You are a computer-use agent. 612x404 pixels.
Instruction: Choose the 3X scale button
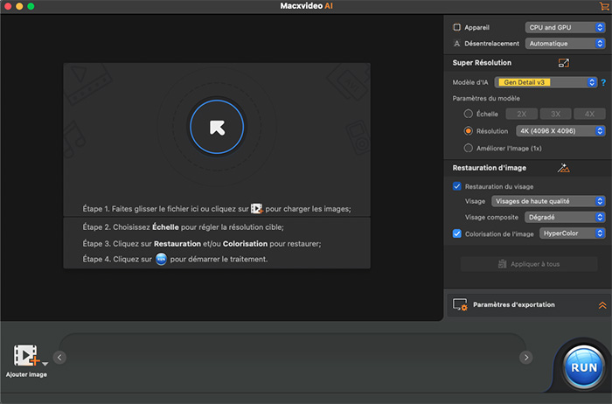pos(555,114)
